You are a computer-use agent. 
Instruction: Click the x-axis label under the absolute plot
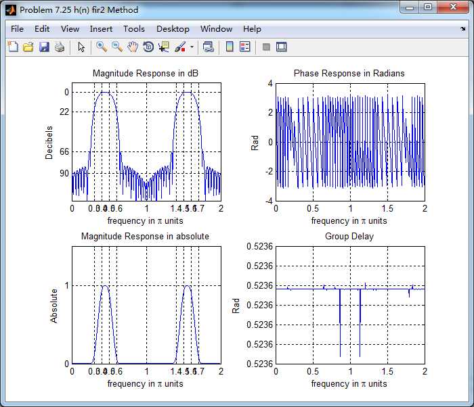146,384
